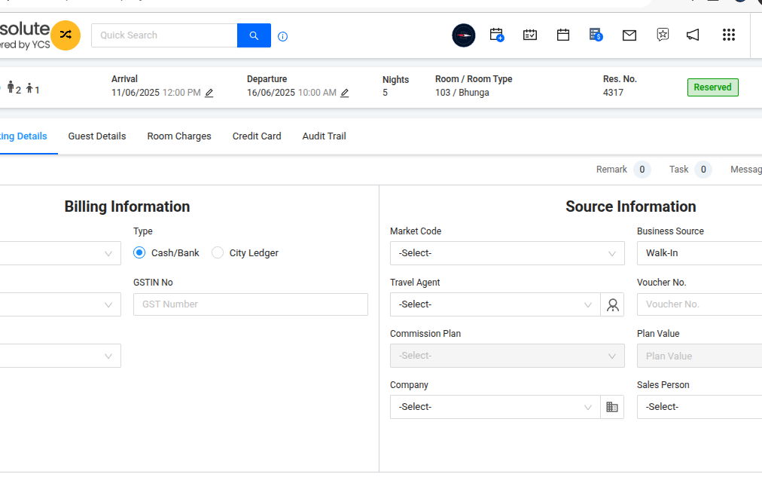The width and height of the screenshot is (762, 477).
Task: Open the mail envelope icon
Action: pyautogui.click(x=629, y=35)
